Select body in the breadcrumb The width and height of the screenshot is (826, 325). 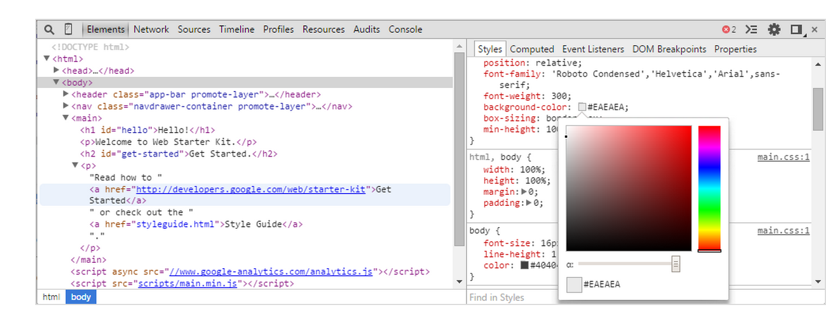(x=81, y=297)
